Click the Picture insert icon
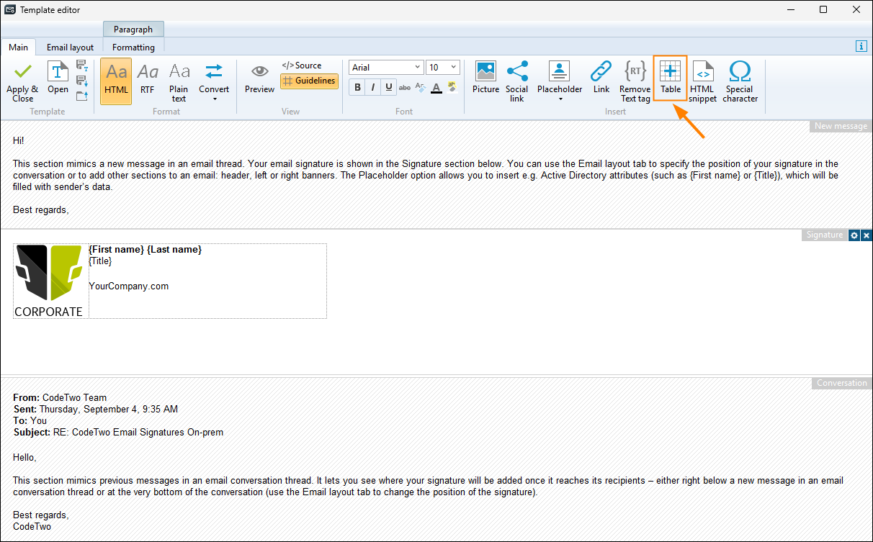Screen dimensions: 873x542 (x=485, y=78)
